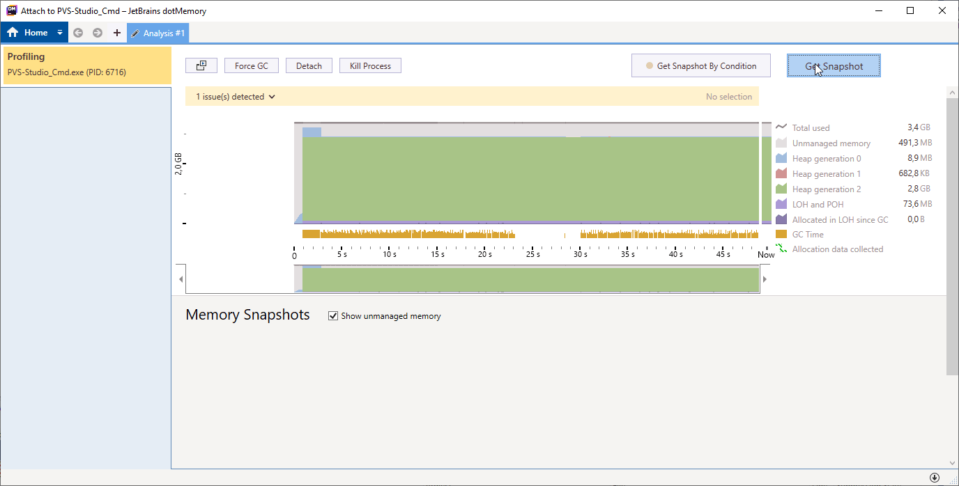
Task: Open the Home dropdown arrow
Action: [60, 33]
